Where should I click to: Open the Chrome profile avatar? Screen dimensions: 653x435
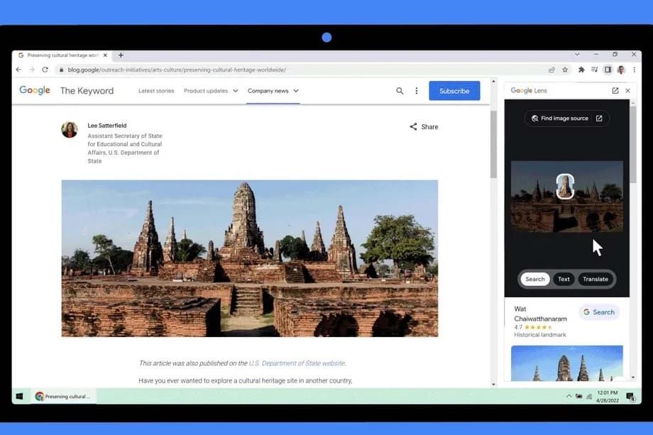tap(620, 70)
